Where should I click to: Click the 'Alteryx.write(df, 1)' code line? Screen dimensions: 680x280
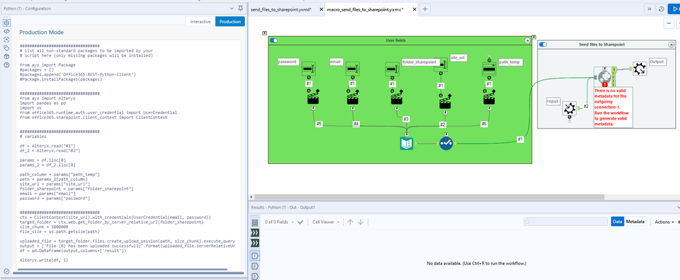44,260
